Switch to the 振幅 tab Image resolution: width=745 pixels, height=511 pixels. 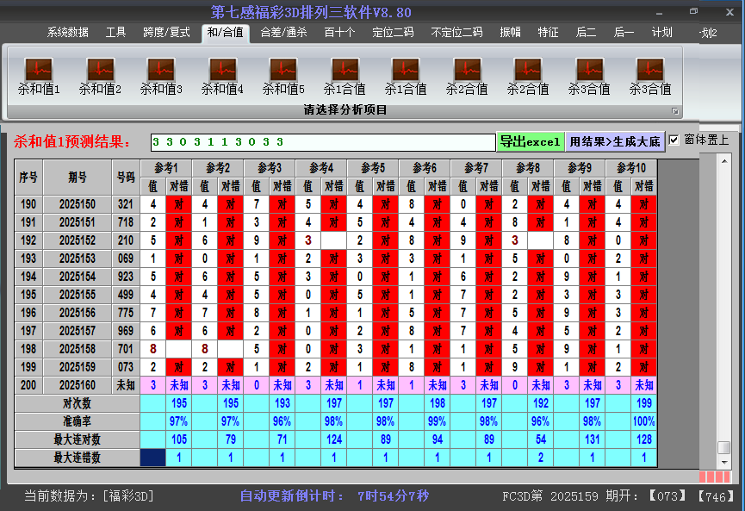click(x=510, y=33)
